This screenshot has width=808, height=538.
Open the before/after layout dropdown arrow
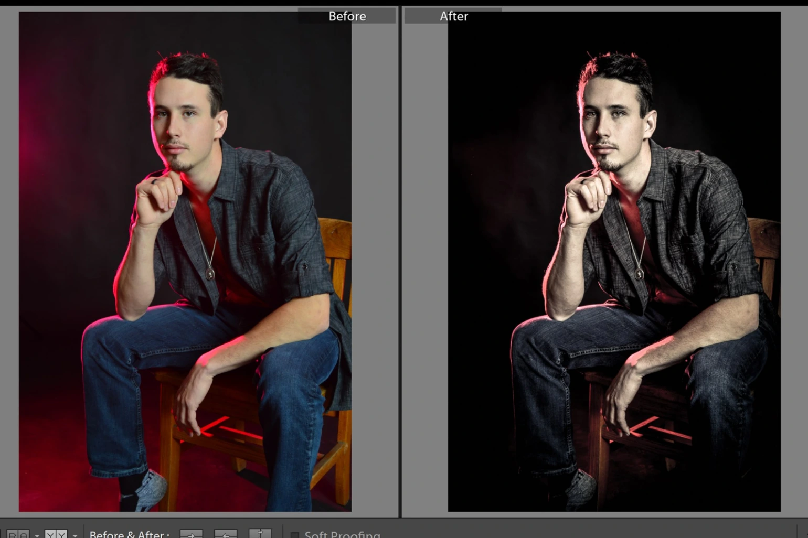click(75, 535)
